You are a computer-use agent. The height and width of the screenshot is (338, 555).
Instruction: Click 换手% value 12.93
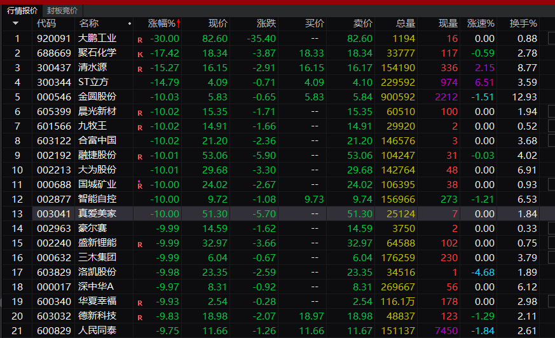(x=524, y=97)
